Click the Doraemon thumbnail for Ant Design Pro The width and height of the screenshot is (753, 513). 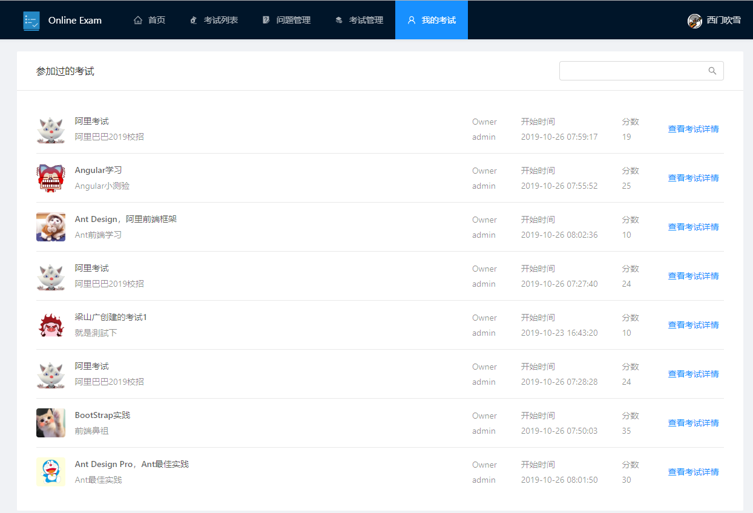(51, 472)
